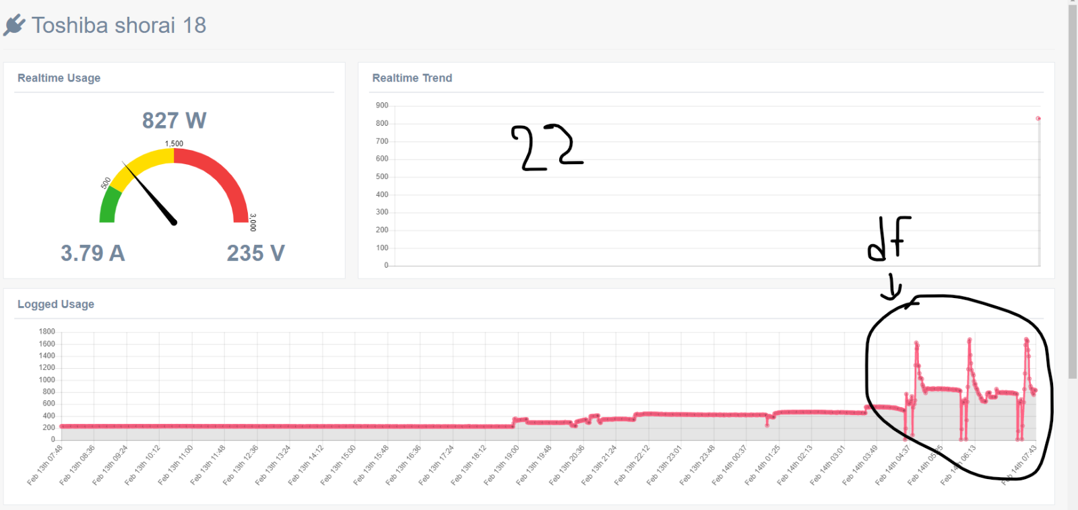
Task: Click the "Realtime Trend" panel heading
Action: 412,78
